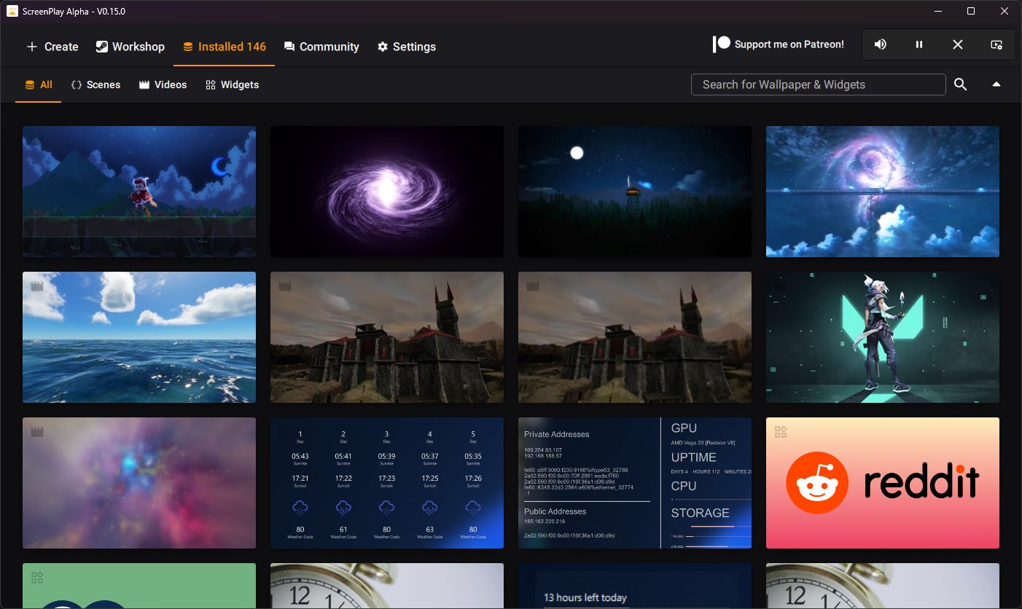Click the search magnifier icon
The image size is (1022, 609).
961,85
